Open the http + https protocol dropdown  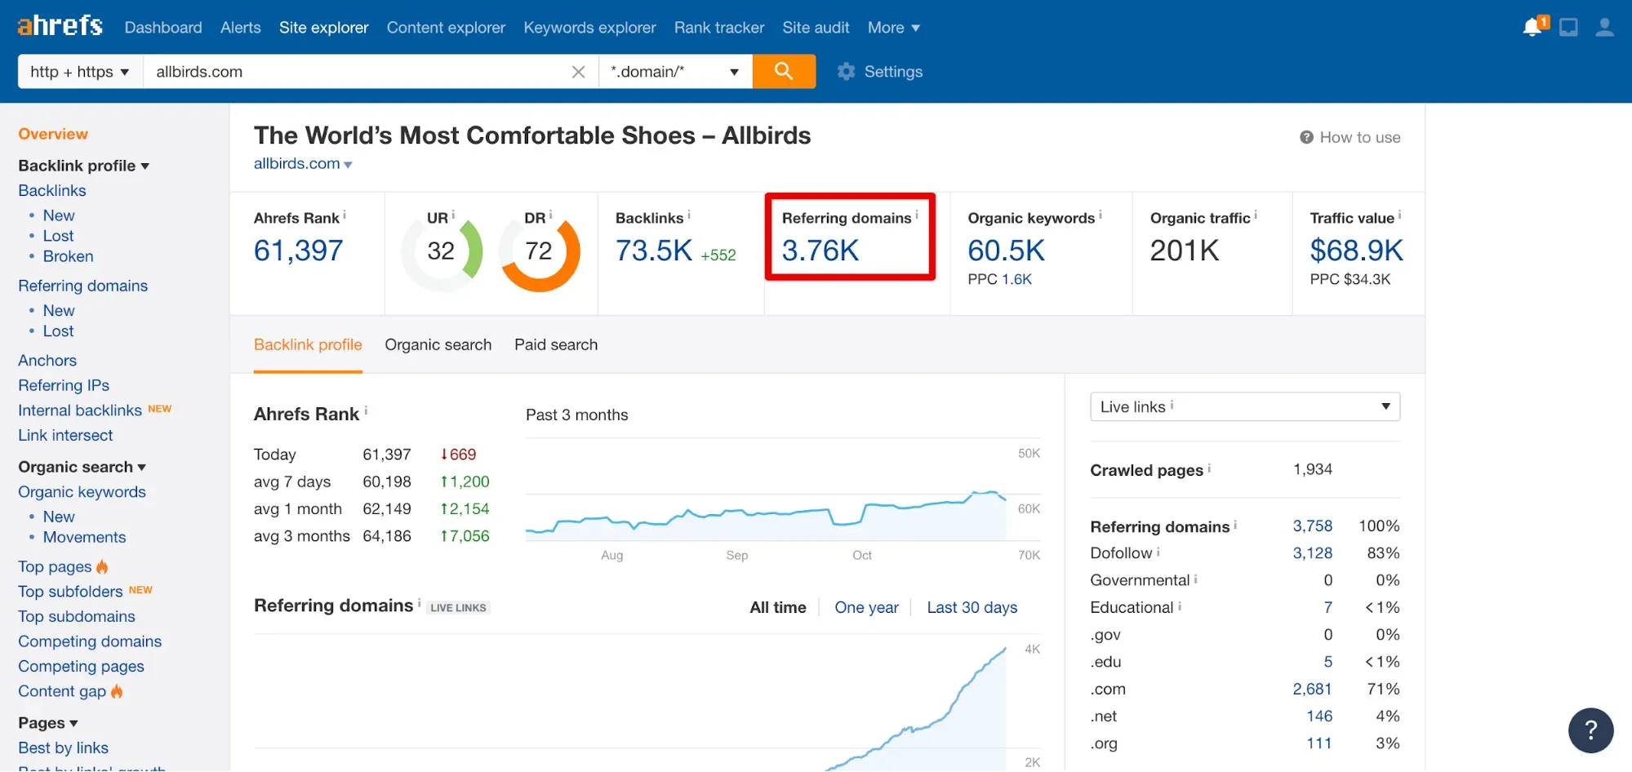point(80,72)
